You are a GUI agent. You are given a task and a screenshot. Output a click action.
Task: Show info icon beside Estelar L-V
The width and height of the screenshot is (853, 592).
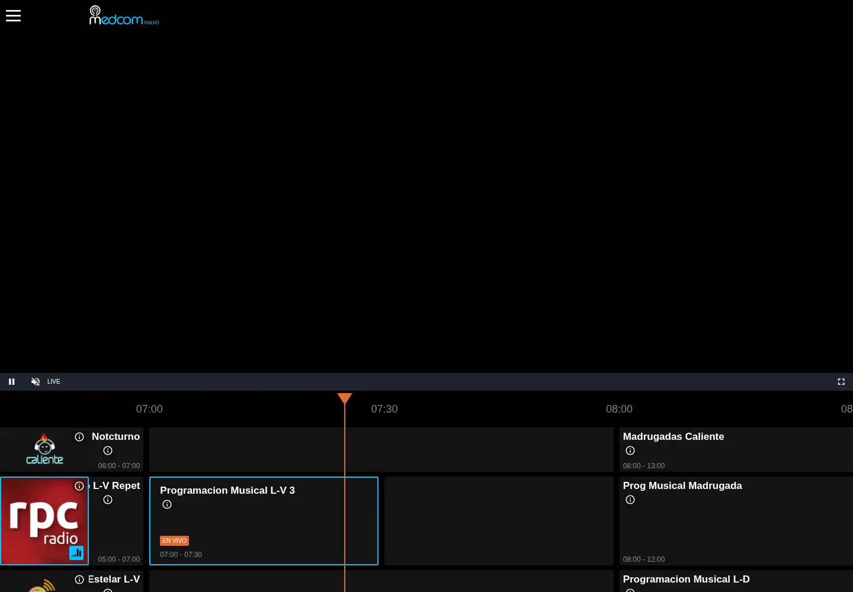click(79, 580)
